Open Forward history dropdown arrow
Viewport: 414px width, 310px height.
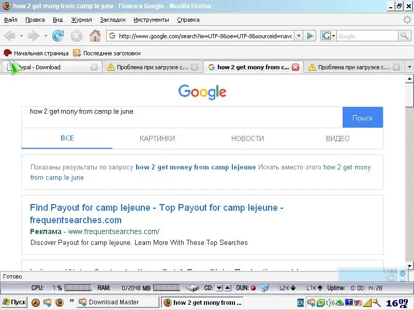pyautogui.click(x=46, y=36)
